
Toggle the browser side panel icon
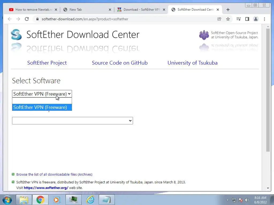tap(247, 19)
